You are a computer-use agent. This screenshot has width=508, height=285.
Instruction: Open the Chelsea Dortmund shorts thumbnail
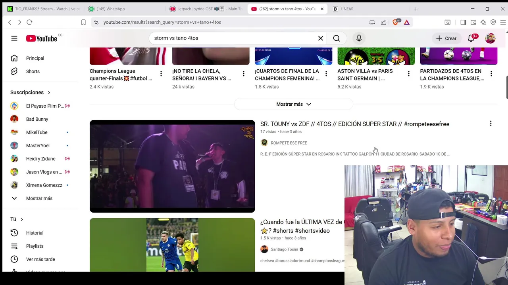(x=172, y=245)
